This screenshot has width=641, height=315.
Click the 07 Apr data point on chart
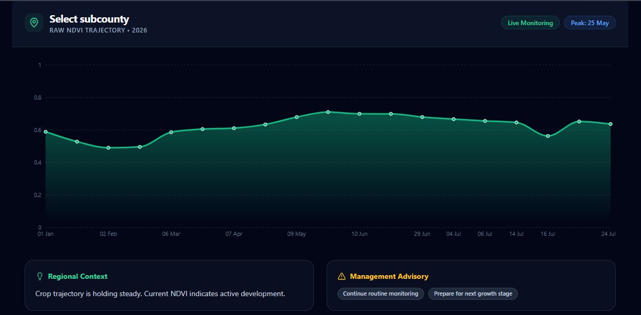pyautogui.click(x=234, y=128)
